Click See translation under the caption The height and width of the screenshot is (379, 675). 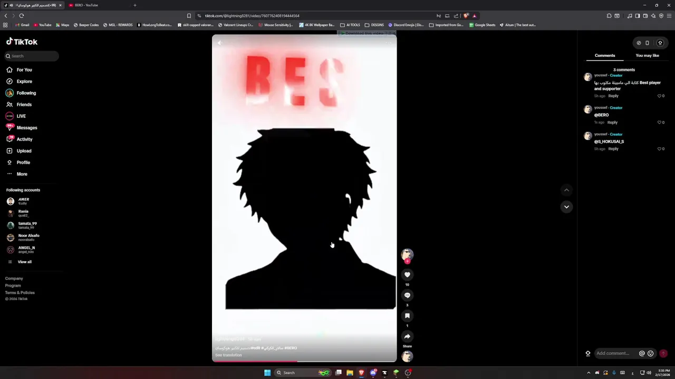pos(228,355)
